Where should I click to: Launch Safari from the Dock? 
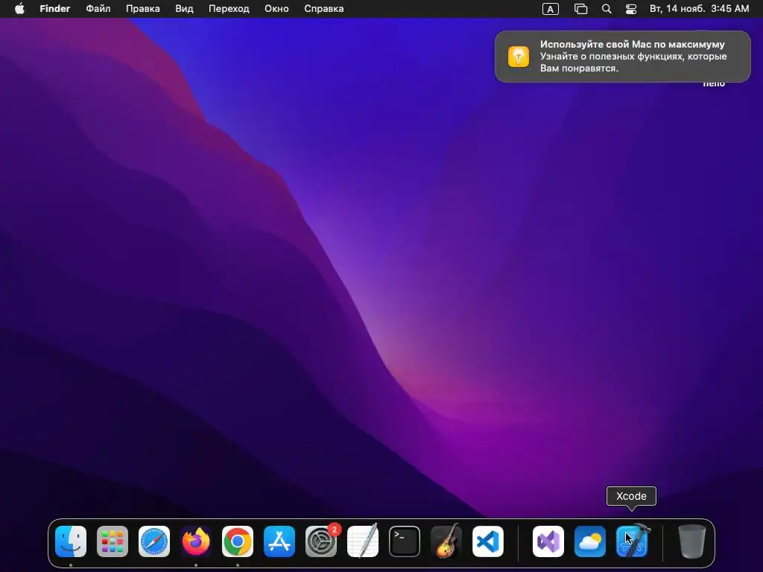click(154, 541)
